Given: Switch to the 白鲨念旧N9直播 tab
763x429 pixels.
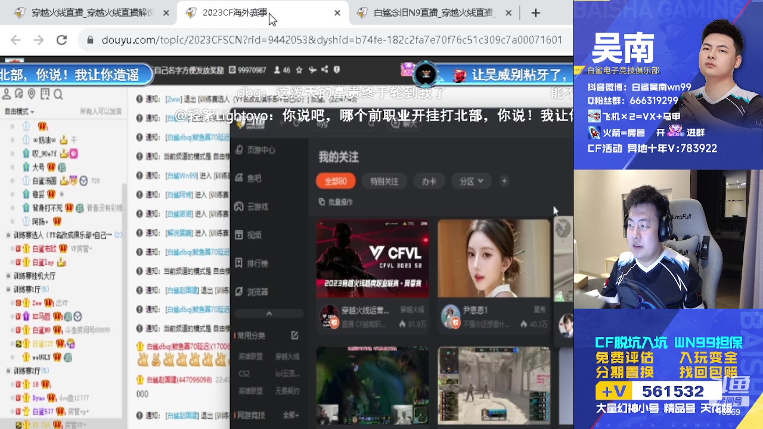Looking at the screenshot, I should tap(433, 13).
